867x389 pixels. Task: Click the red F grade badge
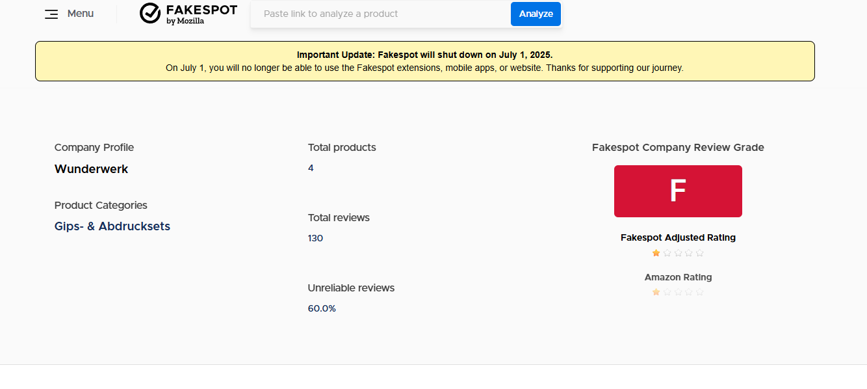[x=678, y=191]
